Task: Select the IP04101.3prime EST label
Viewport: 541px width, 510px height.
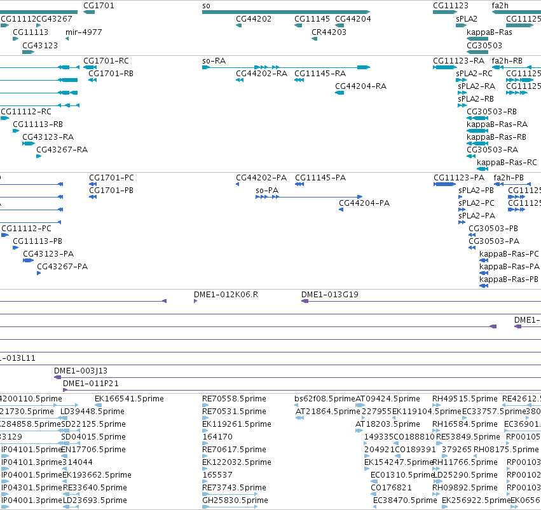Action: click(x=31, y=462)
